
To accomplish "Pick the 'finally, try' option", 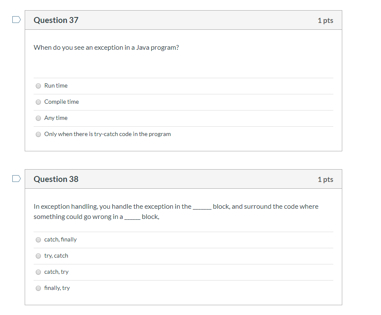I will (38, 288).
